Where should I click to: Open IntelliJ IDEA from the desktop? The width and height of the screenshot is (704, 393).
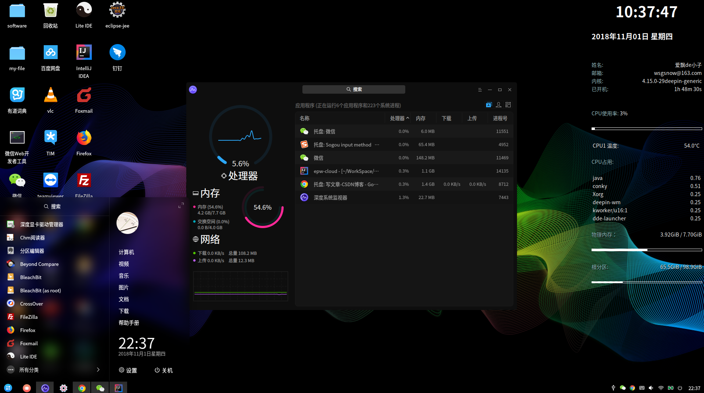(x=83, y=52)
